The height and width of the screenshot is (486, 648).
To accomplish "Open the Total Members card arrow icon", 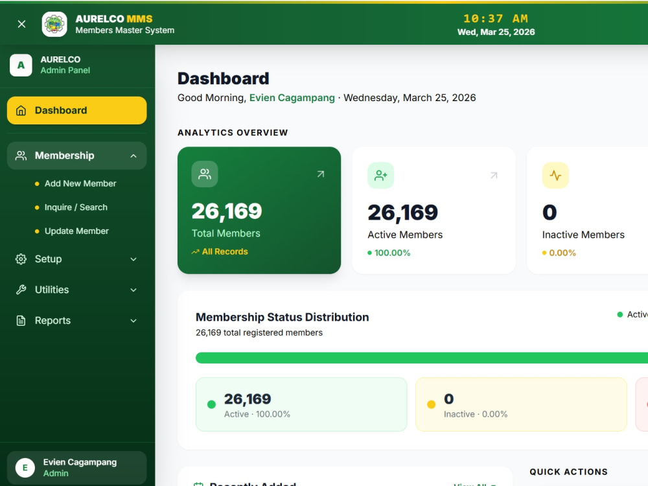I will 321,174.
